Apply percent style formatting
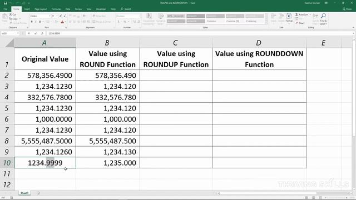356x200 pixels. 125,22
